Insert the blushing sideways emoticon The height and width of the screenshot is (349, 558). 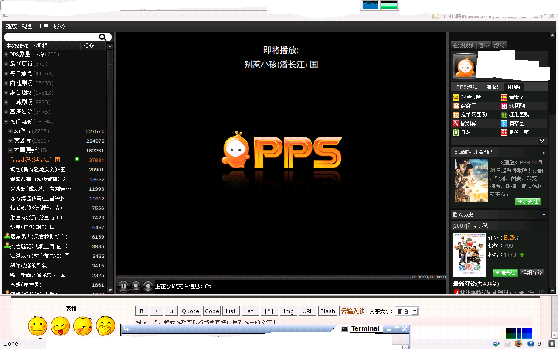tap(83, 326)
